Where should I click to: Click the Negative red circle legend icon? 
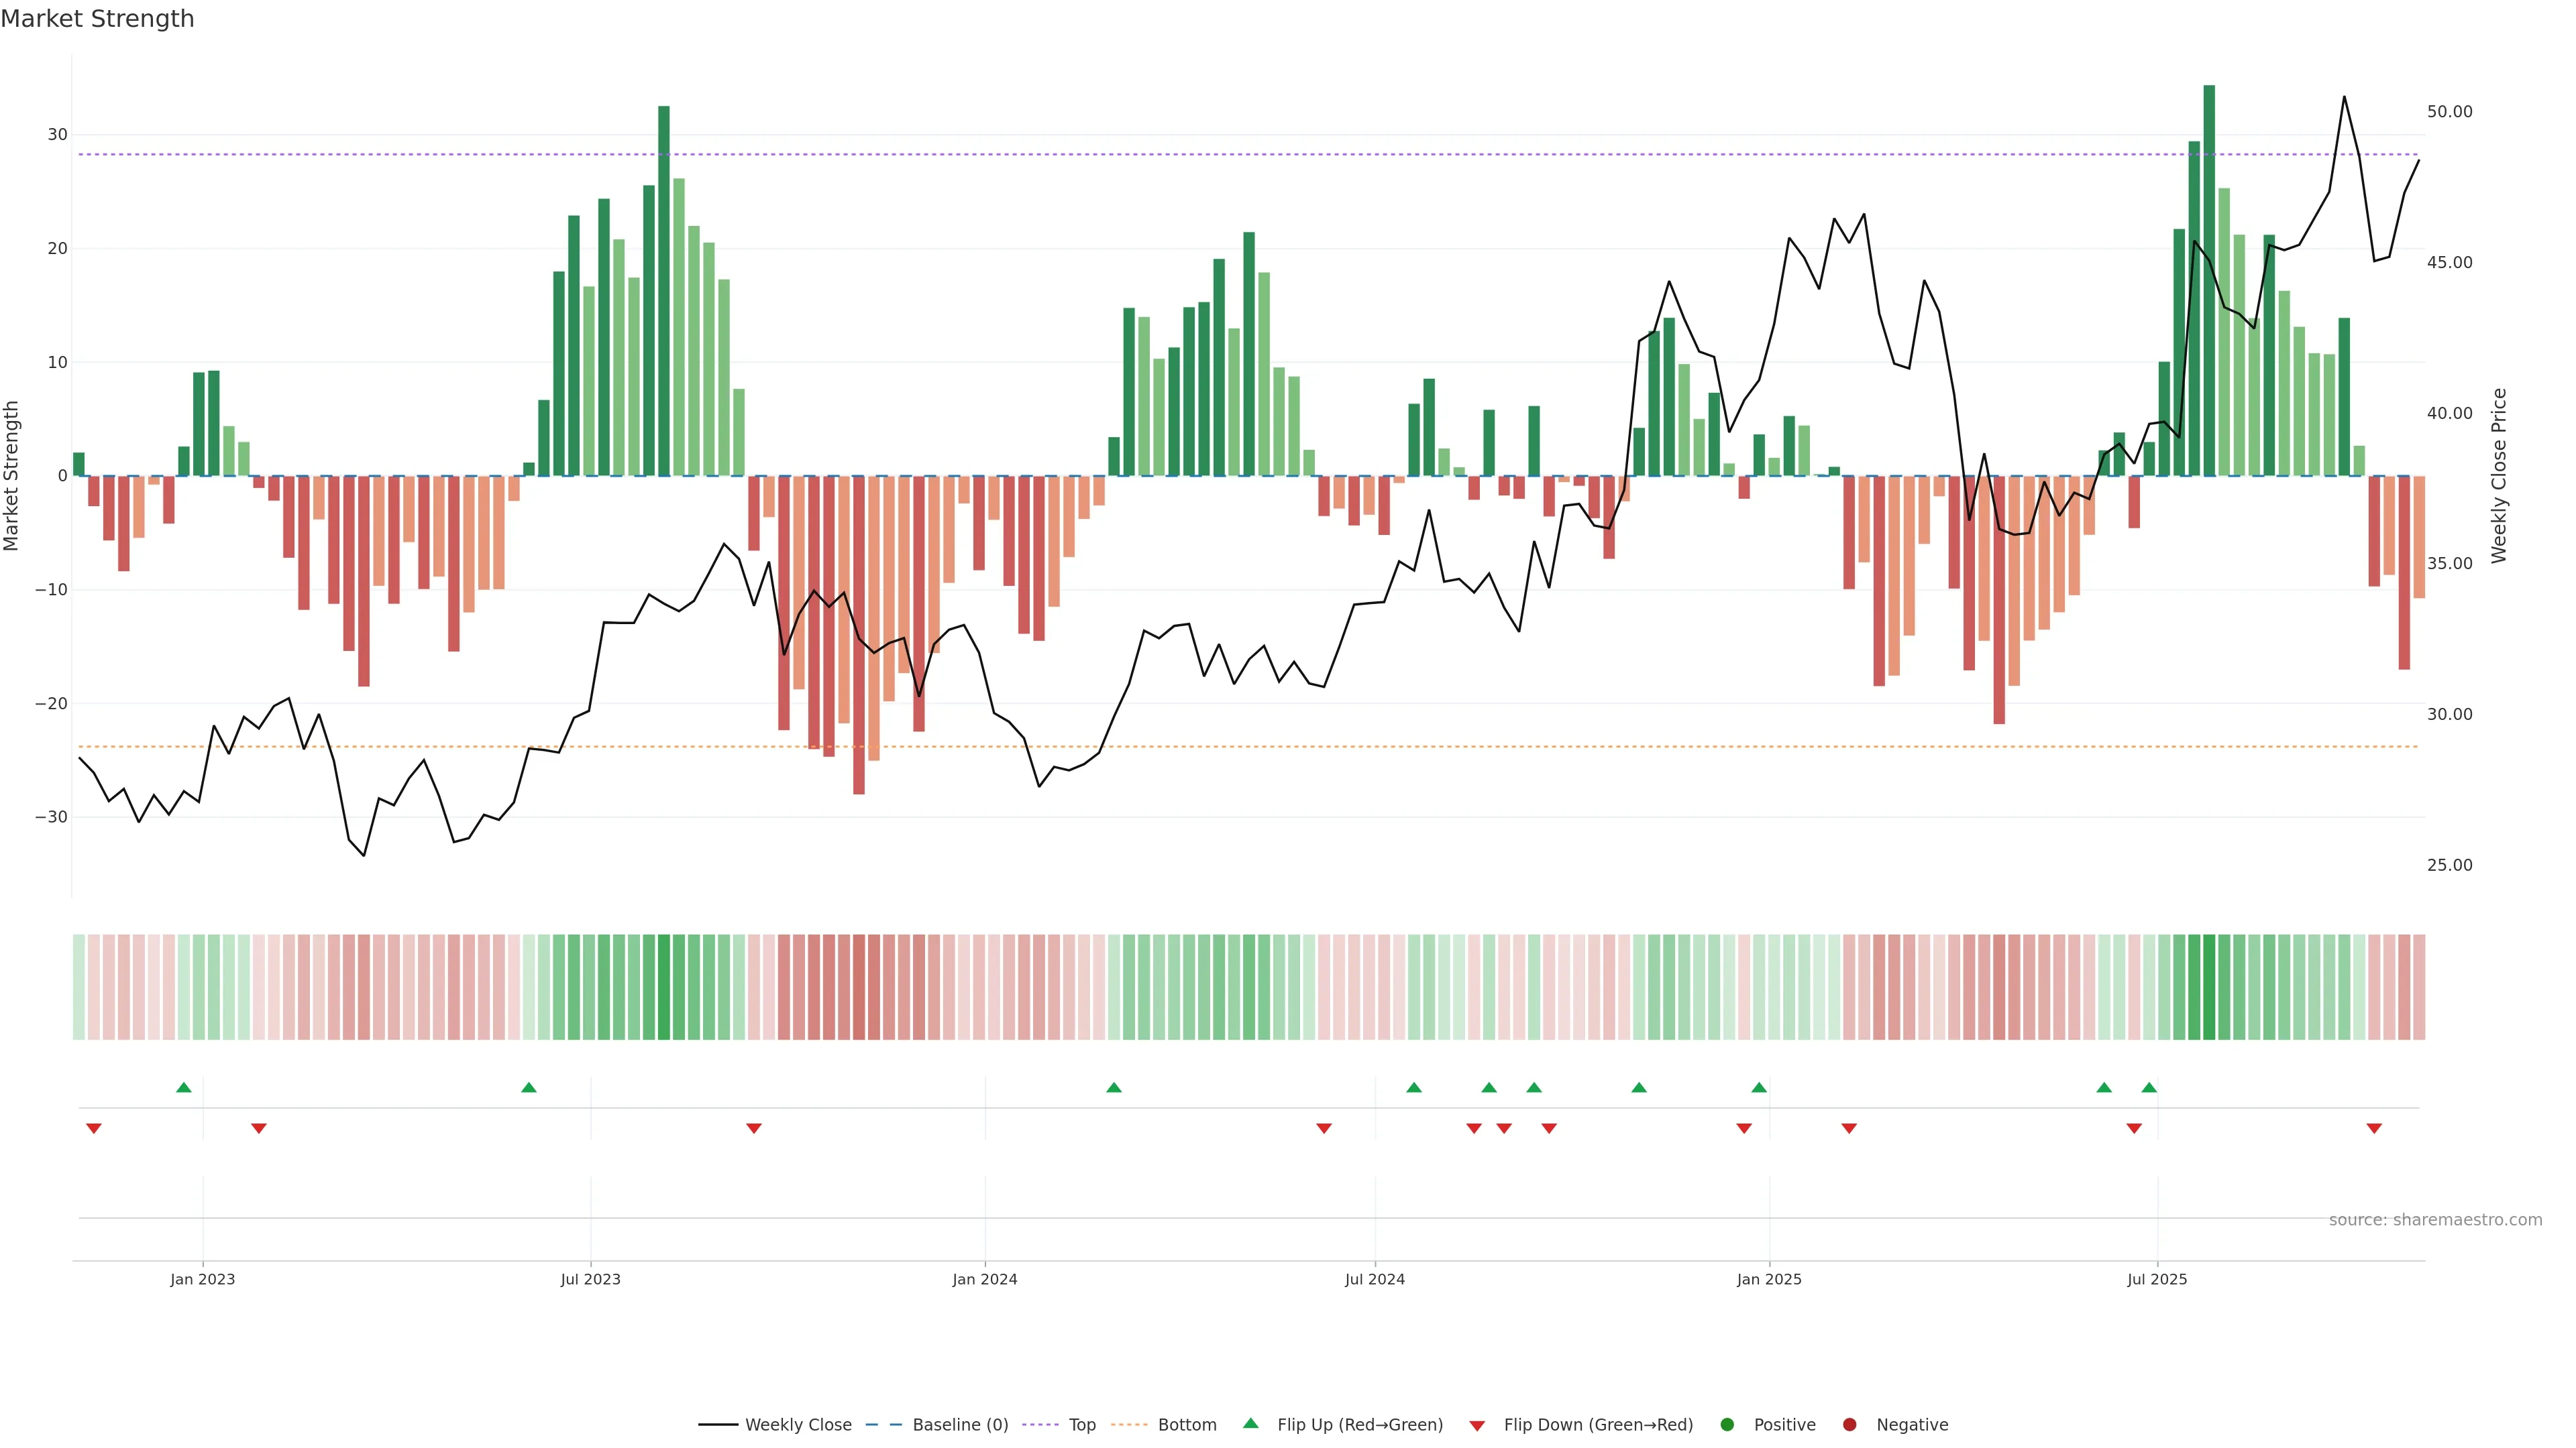click(x=1849, y=1424)
